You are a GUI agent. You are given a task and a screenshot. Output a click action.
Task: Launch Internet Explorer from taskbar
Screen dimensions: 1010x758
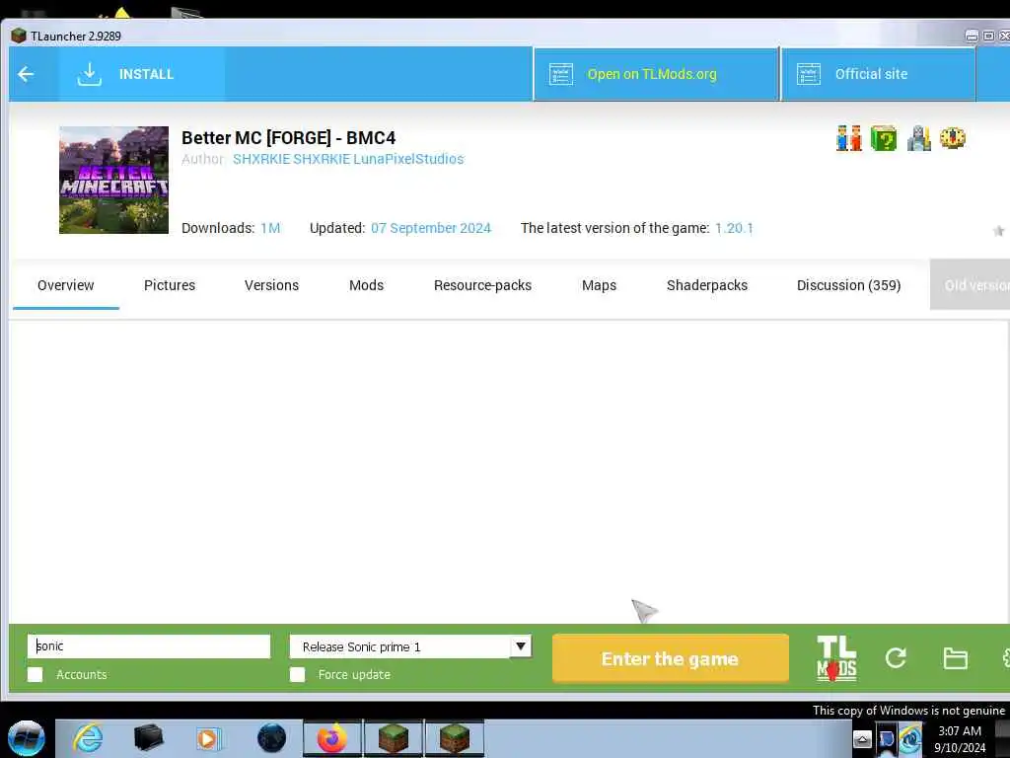(88, 738)
